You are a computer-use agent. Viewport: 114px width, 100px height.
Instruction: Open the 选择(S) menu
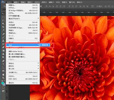pyautogui.click(x=44, y=2)
